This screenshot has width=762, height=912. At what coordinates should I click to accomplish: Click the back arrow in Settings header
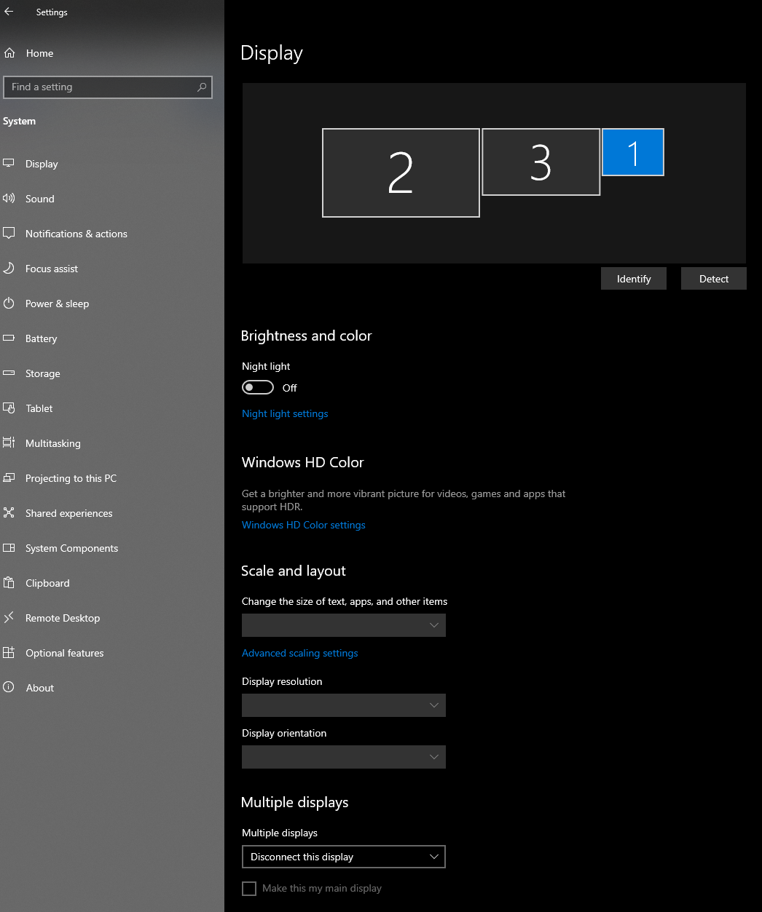(x=9, y=12)
